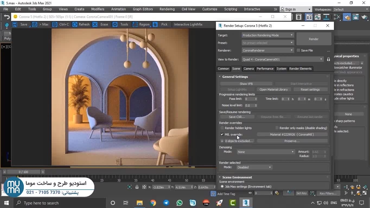
Task: Open the Curve Editor toolbar icon
Action: point(318,17)
